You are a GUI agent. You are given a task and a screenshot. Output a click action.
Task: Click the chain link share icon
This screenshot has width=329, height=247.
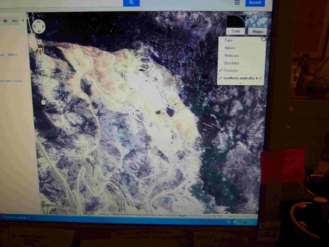[14, 21]
